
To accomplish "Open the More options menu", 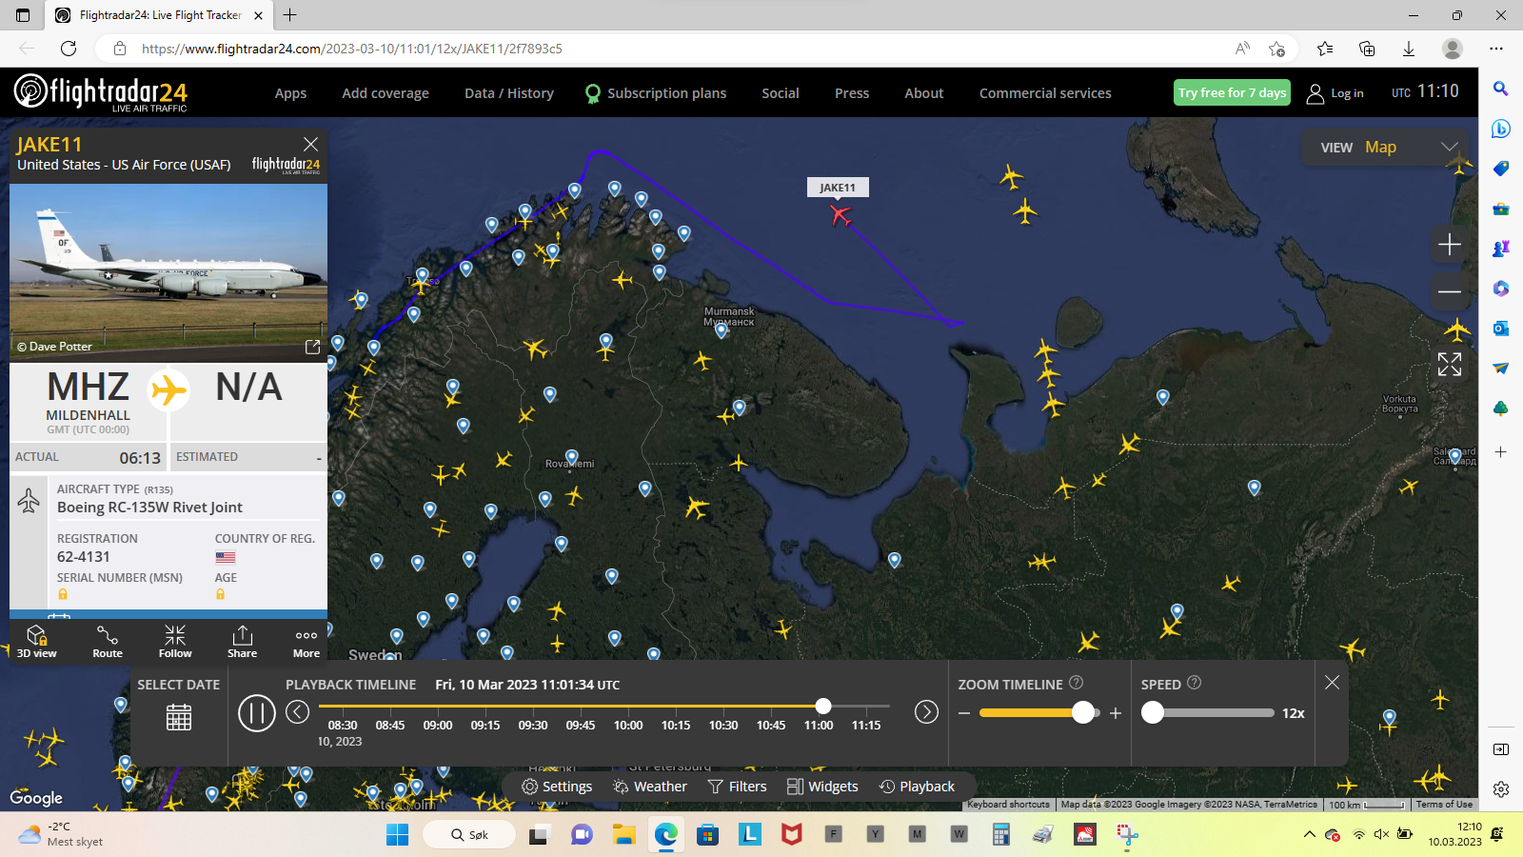I will 307,641.
